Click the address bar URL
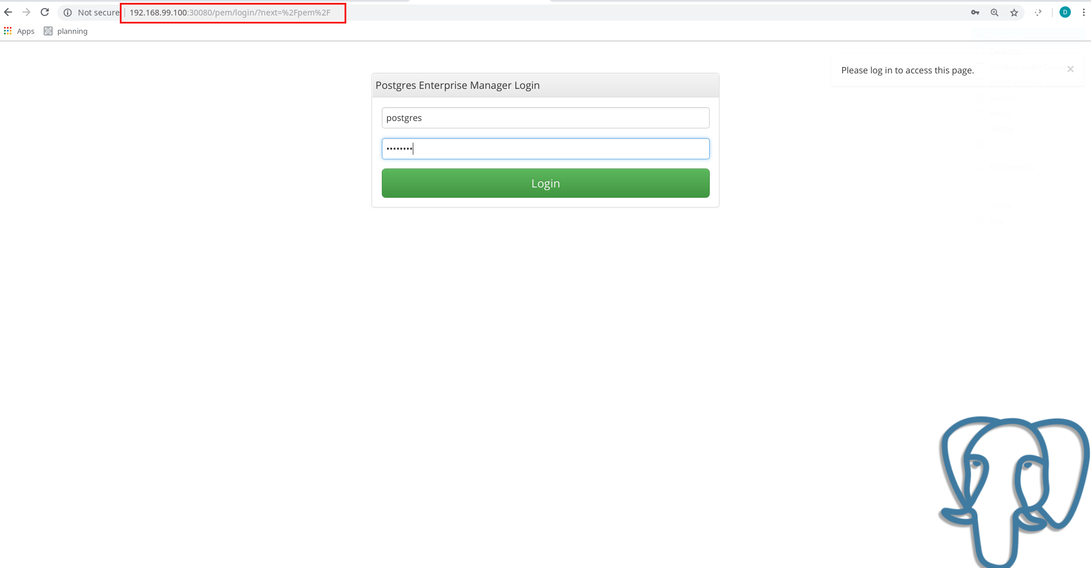Viewport: 1091px width, 568px height. click(230, 13)
